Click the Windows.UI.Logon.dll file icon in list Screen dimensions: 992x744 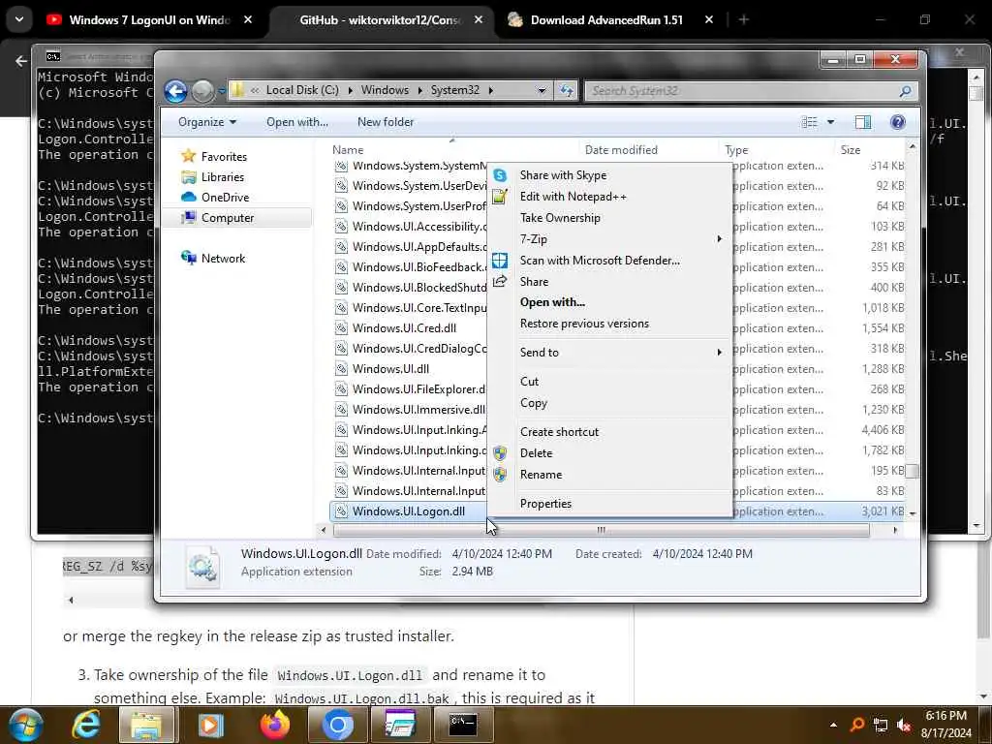(x=342, y=511)
